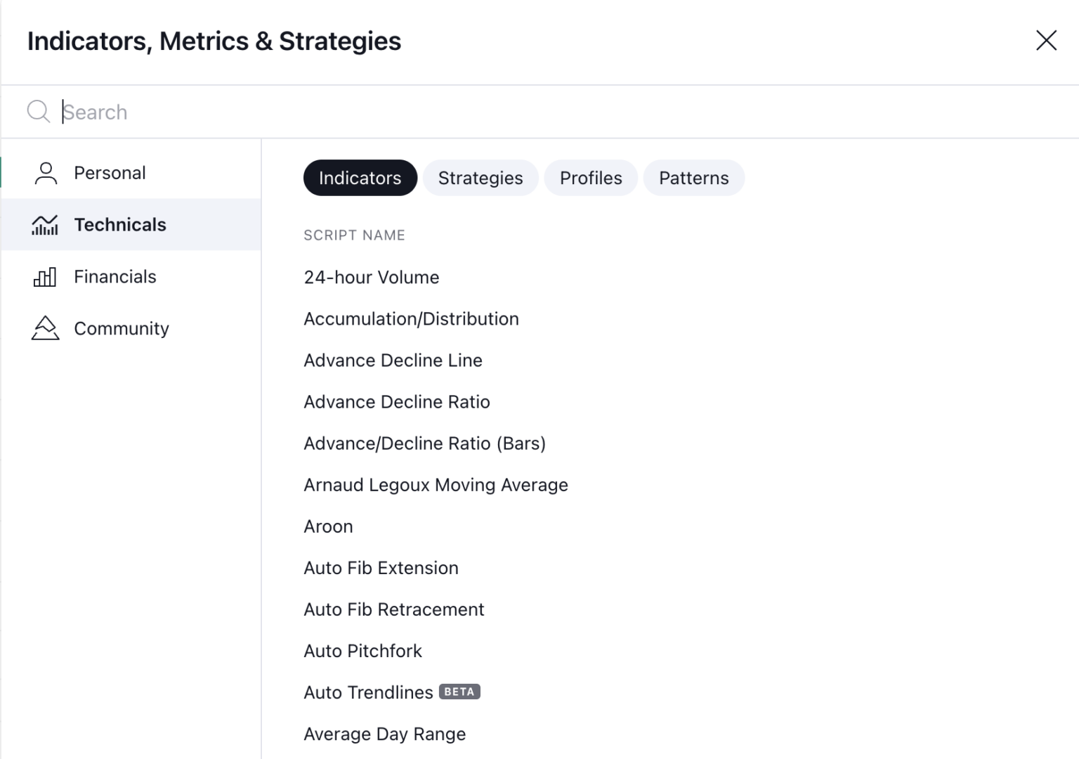Click the Community icon in sidebar
Image resolution: width=1079 pixels, height=759 pixels.
click(45, 328)
